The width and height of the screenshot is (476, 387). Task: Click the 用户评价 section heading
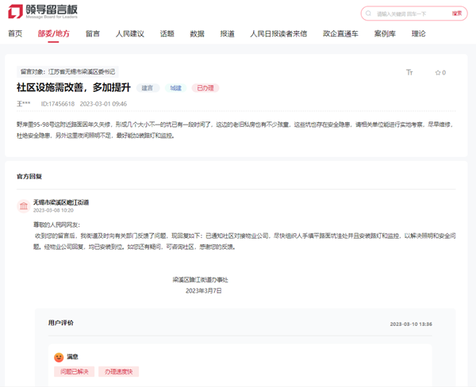(x=61, y=323)
